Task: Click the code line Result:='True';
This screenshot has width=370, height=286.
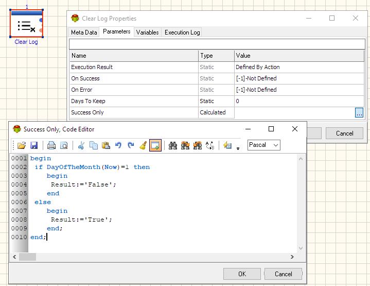Action: point(81,220)
